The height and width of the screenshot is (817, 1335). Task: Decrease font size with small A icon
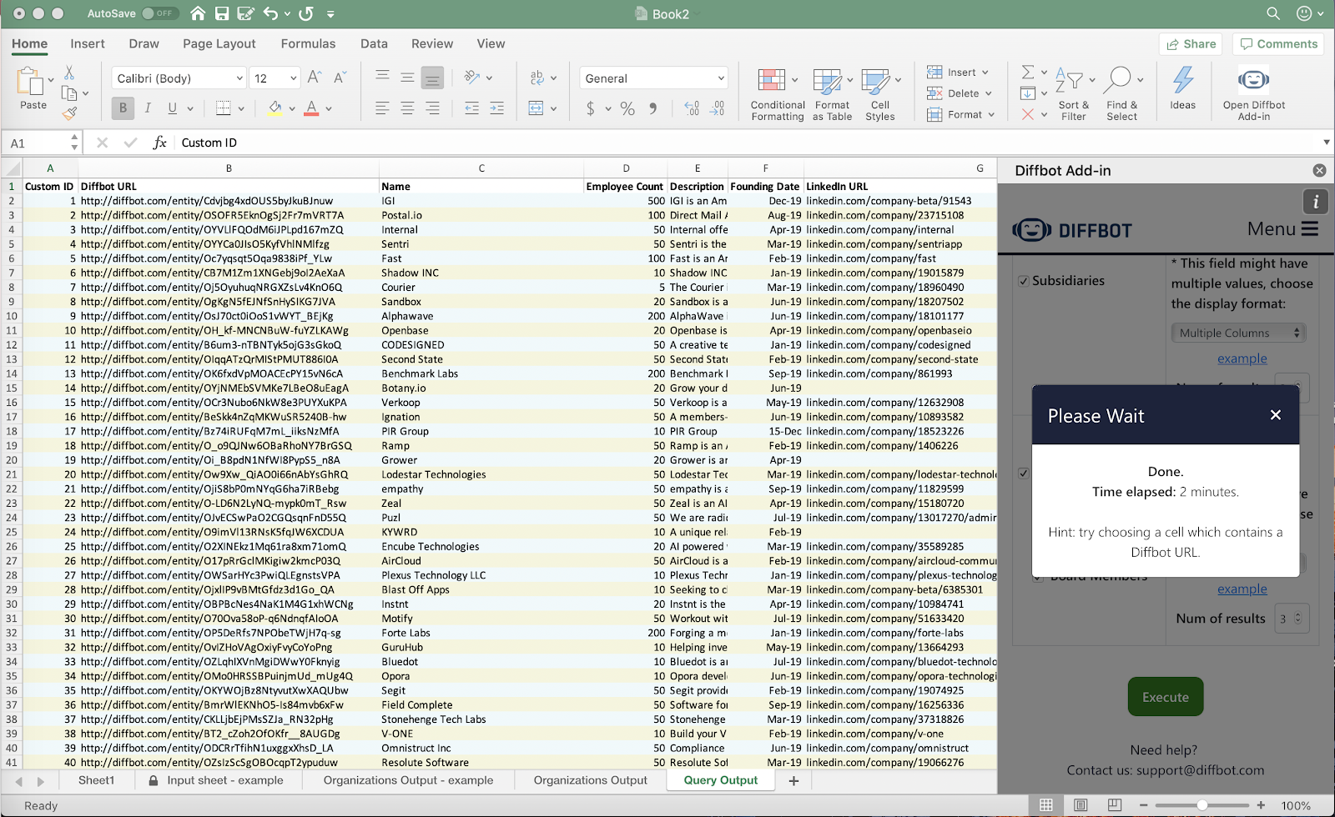[x=340, y=78]
